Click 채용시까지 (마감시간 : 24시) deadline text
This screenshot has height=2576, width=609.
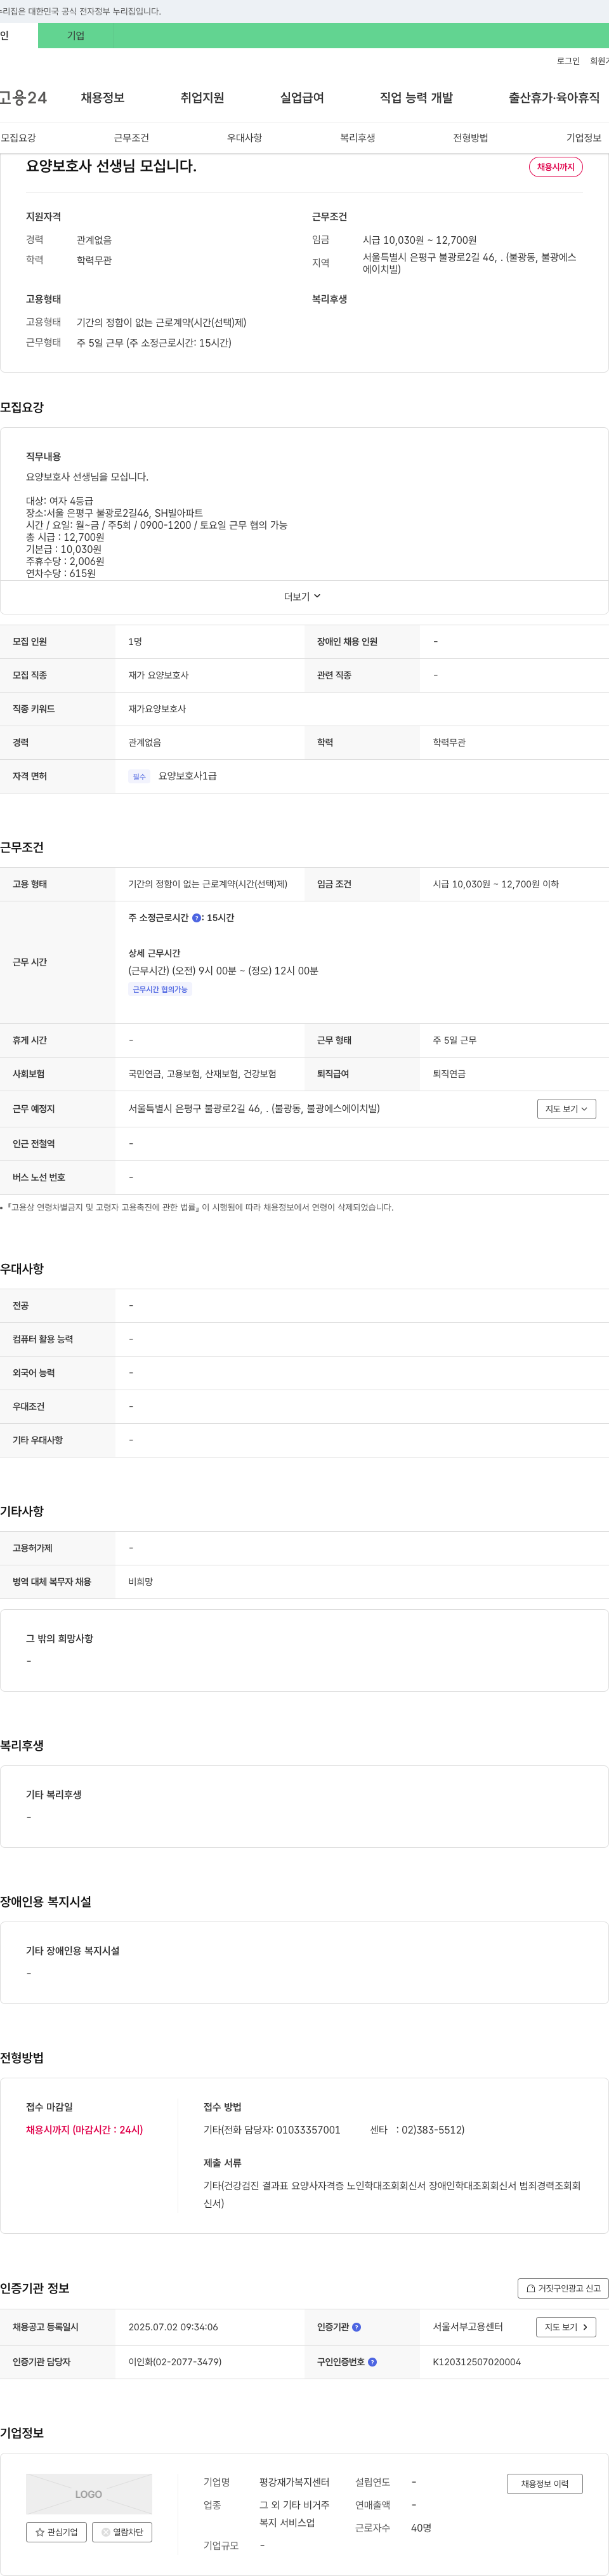tap(84, 2130)
